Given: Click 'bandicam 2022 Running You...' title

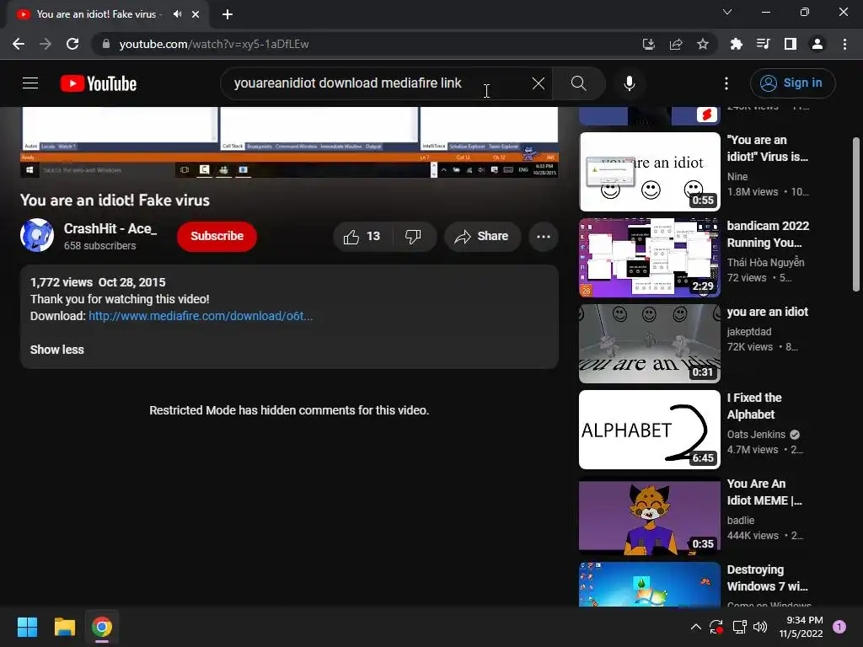Looking at the screenshot, I should pos(768,234).
